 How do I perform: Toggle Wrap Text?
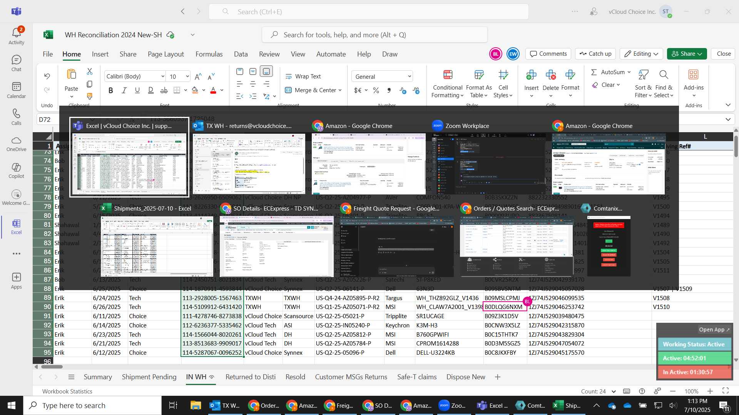coord(303,76)
